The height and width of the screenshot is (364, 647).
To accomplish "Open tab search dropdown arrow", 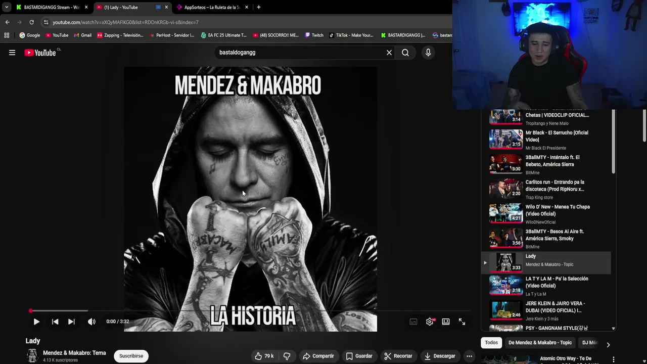I will click(x=6, y=7).
